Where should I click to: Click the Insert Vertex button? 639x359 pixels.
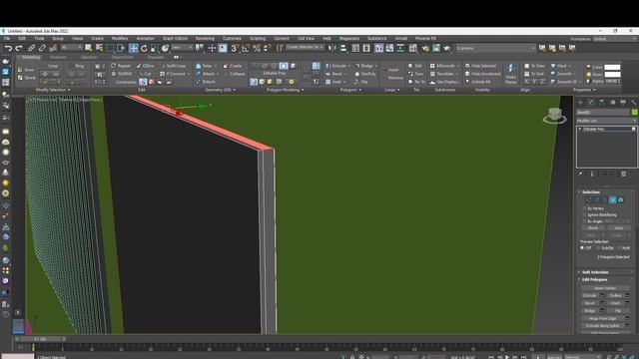click(x=605, y=288)
